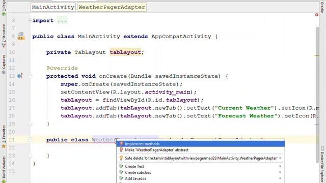This screenshot has width=326, height=183.
Task: Choose Create Test from the popup
Action: [200, 166]
